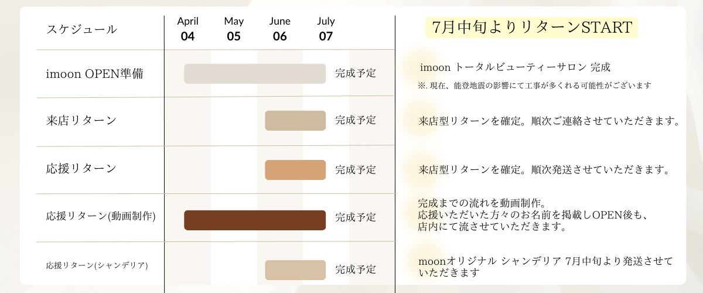Click the スケジュール header label
Viewport: 703px width, 293px height.
pyautogui.click(x=81, y=29)
